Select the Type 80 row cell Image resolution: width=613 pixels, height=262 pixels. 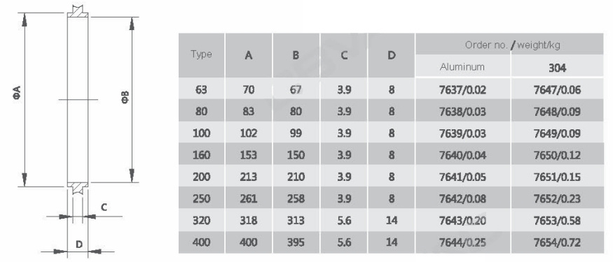pos(202,112)
